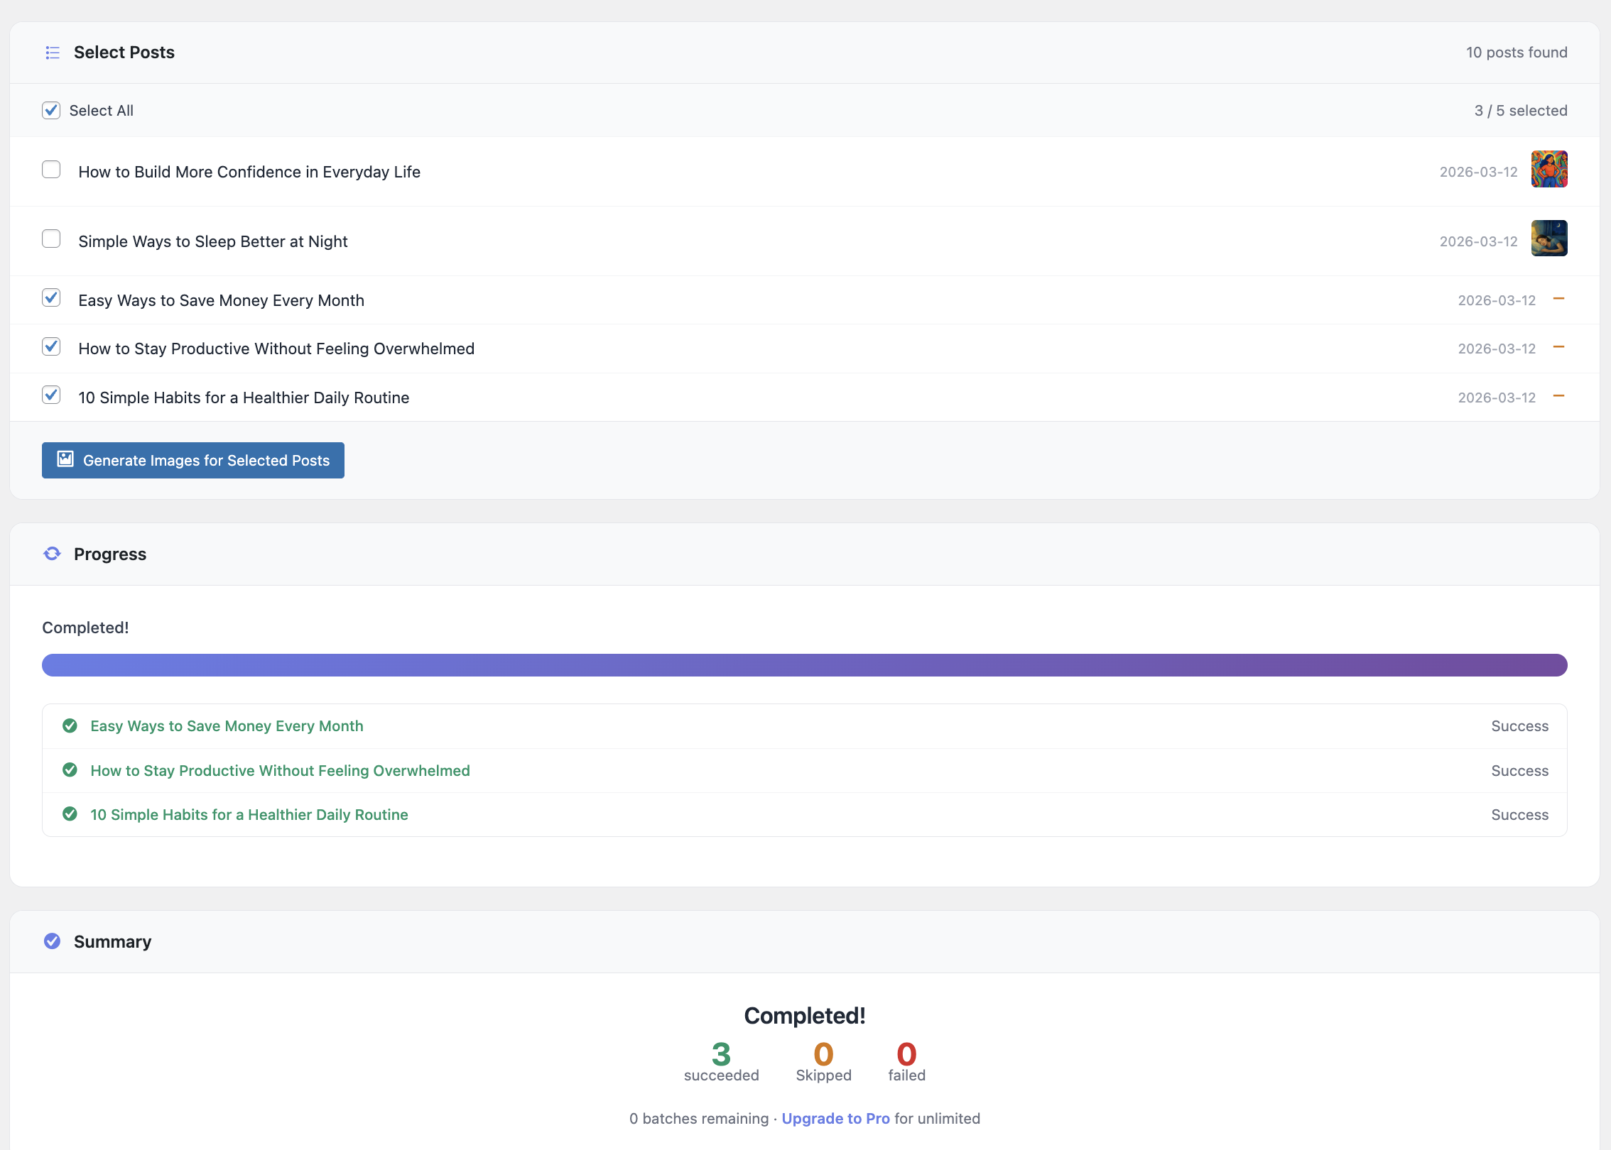Screen dimensions: 1611x1150
Task: Click orange dash on 10 Simple Habits row
Action: [x=1558, y=396]
